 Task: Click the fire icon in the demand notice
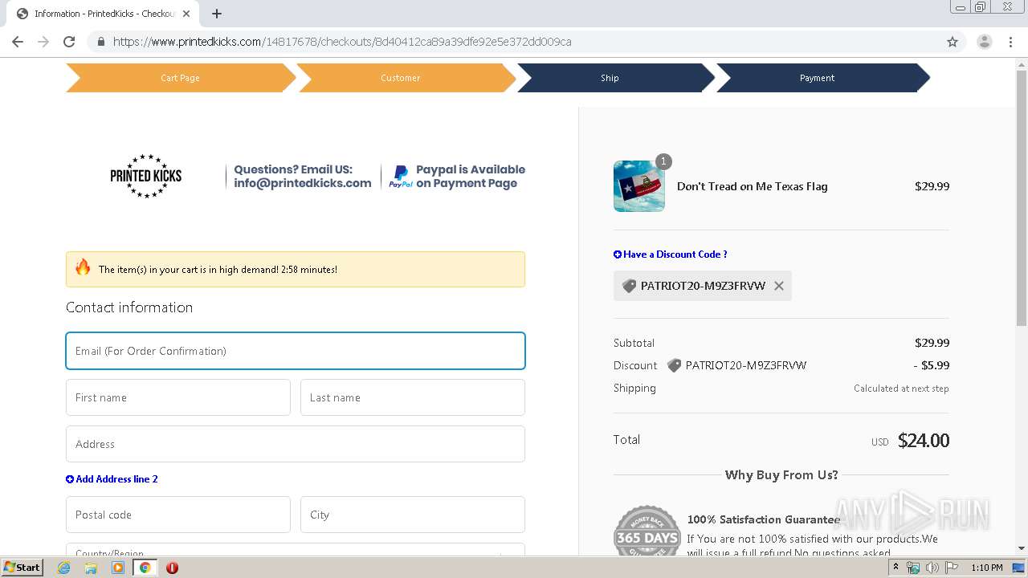tap(83, 267)
